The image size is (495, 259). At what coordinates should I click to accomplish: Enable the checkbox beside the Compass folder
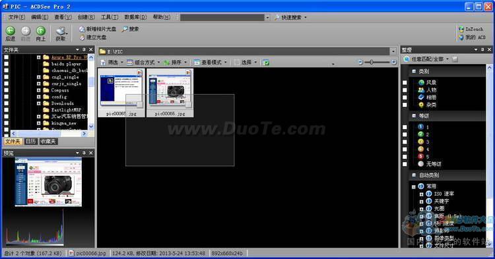tap(7, 90)
